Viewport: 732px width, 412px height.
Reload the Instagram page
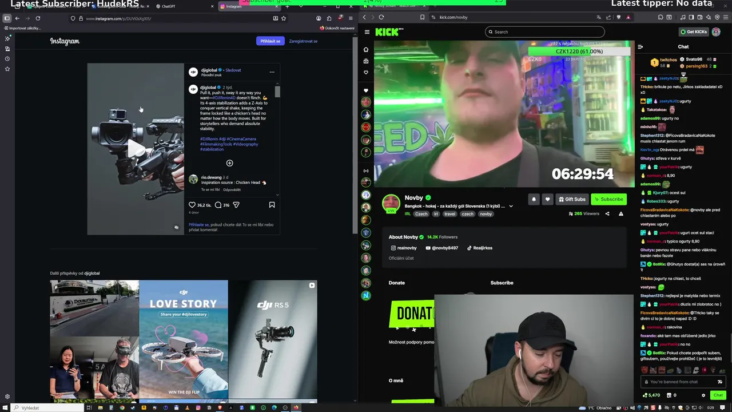[38, 18]
